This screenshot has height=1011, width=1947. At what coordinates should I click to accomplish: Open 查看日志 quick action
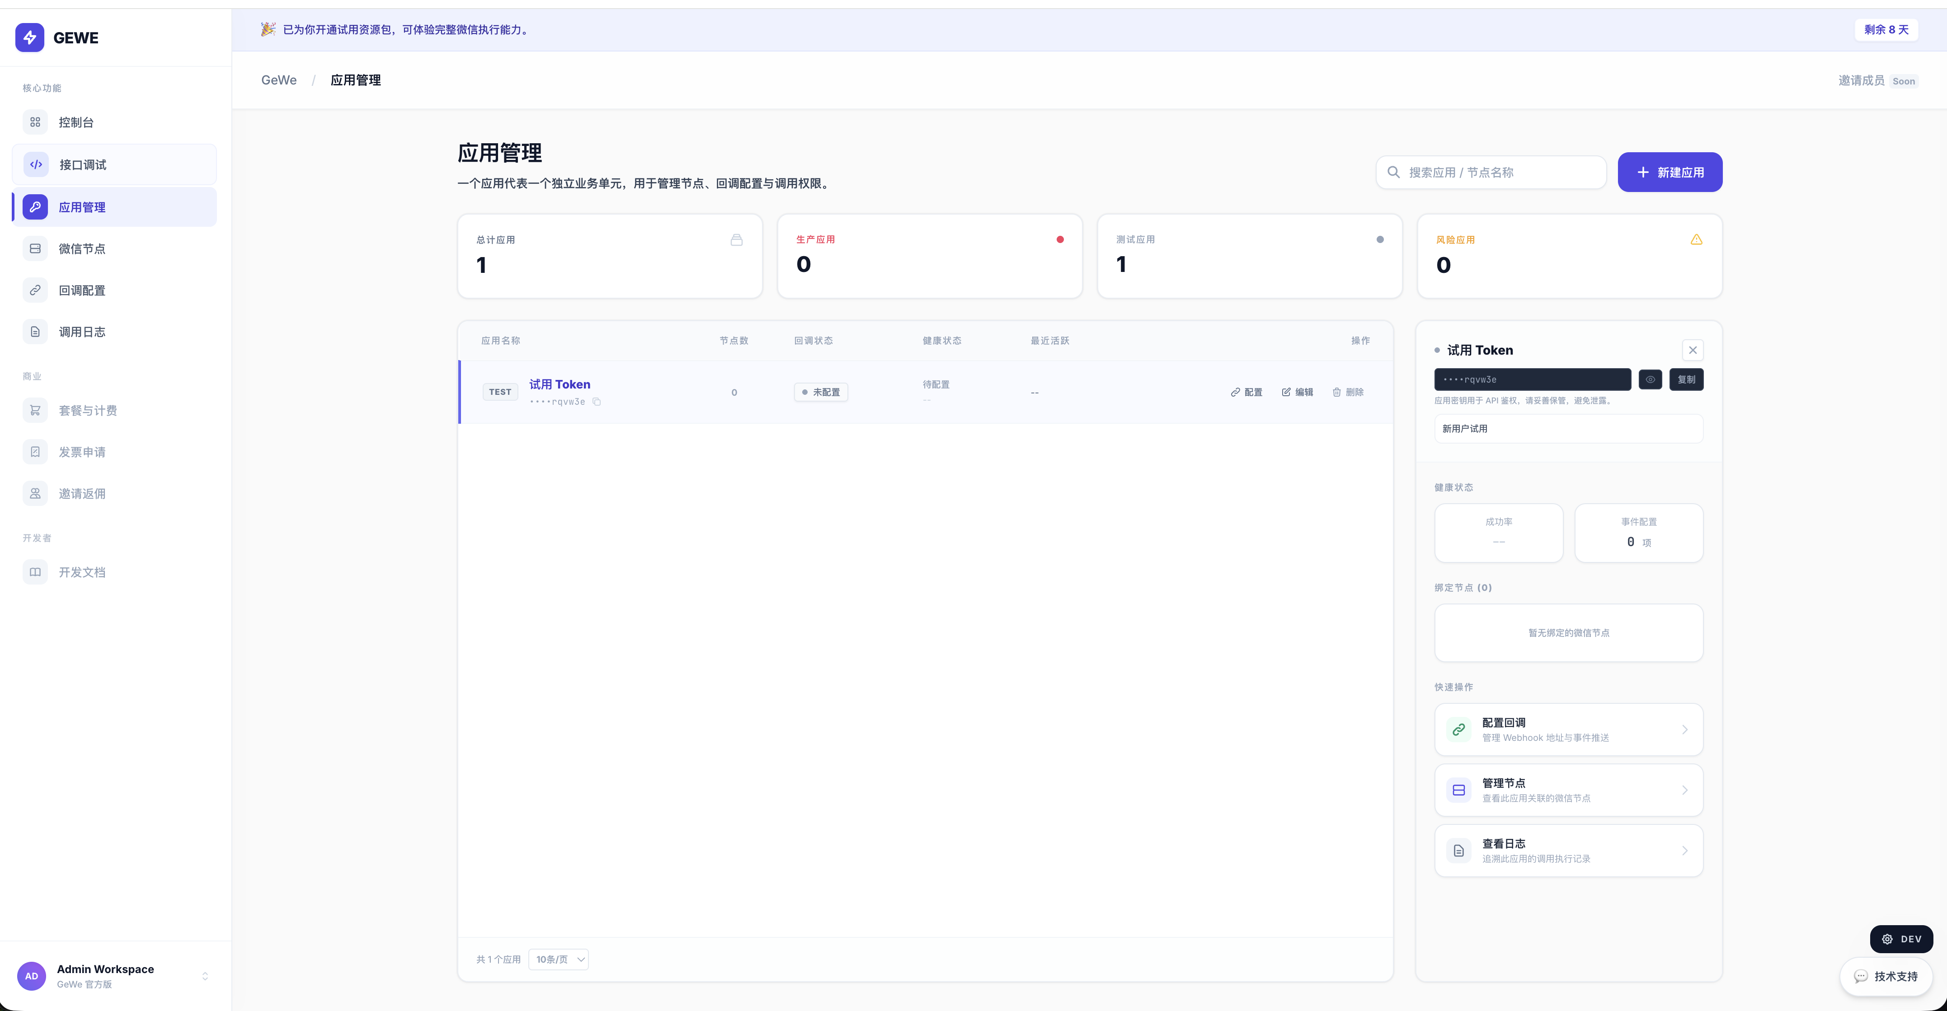pyautogui.click(x=1568, y=851)
